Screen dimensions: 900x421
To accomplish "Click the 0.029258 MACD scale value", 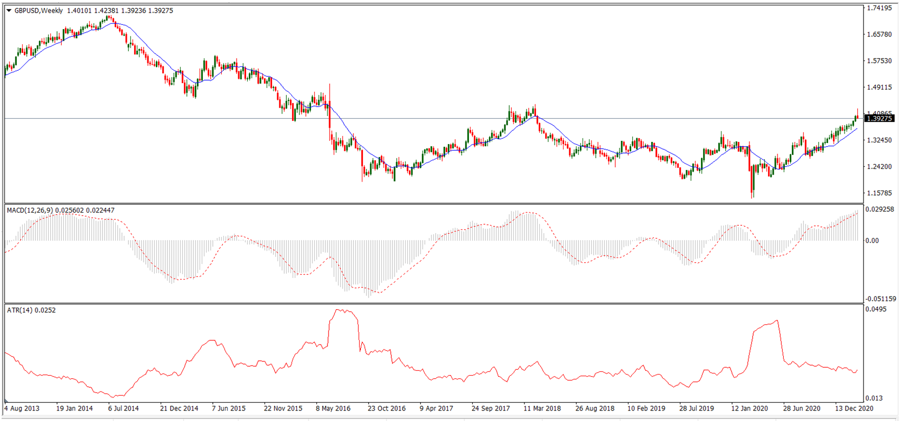I will [x=880, y=209].
